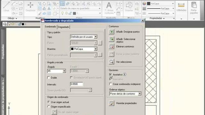This screenshot has height=115, width=205.
Task: Click the black layer color square in Capas
Action: [x=74, y=13]
